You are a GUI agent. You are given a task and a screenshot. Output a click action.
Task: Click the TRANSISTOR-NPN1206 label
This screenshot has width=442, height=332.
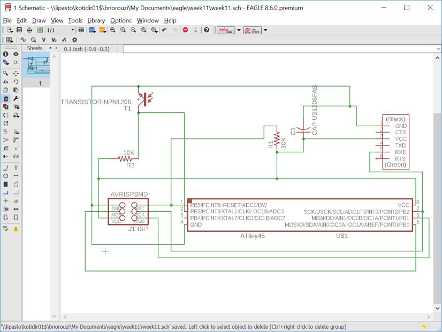(x=96, y=102)
